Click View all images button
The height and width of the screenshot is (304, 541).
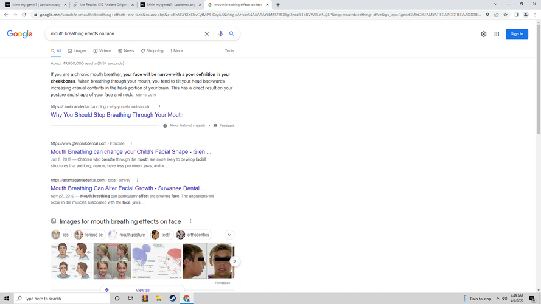[142, 290]
